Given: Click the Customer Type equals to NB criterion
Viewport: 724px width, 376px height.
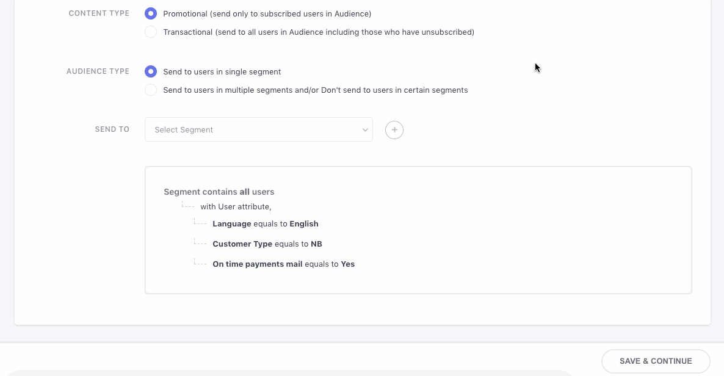Looking at the screenshot, I should click(x=268, y=244).
